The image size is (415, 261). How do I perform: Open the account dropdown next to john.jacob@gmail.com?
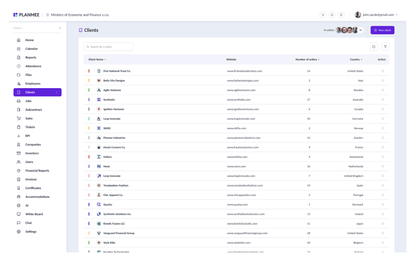[x=397, y=15]
